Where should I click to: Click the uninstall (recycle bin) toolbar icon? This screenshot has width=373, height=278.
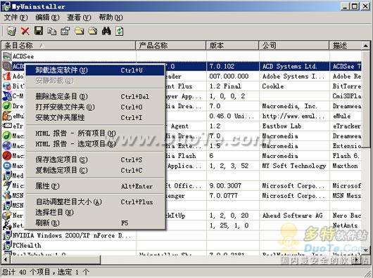coord(11,31)
